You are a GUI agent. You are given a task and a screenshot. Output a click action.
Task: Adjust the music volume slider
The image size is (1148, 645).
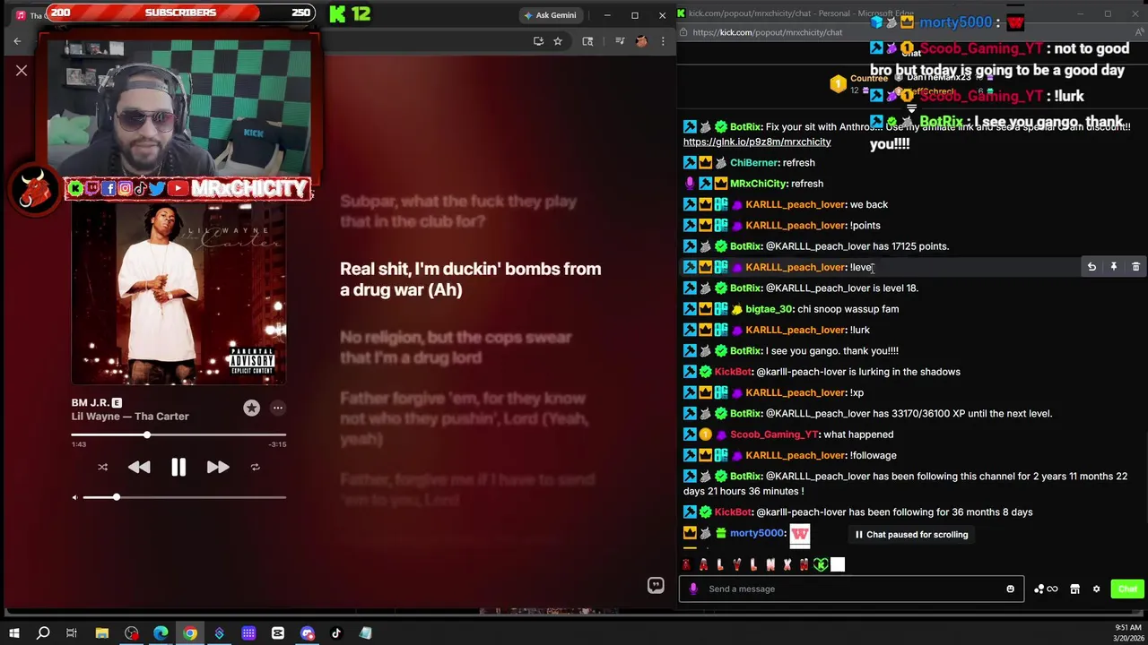(x=184, y=497)
